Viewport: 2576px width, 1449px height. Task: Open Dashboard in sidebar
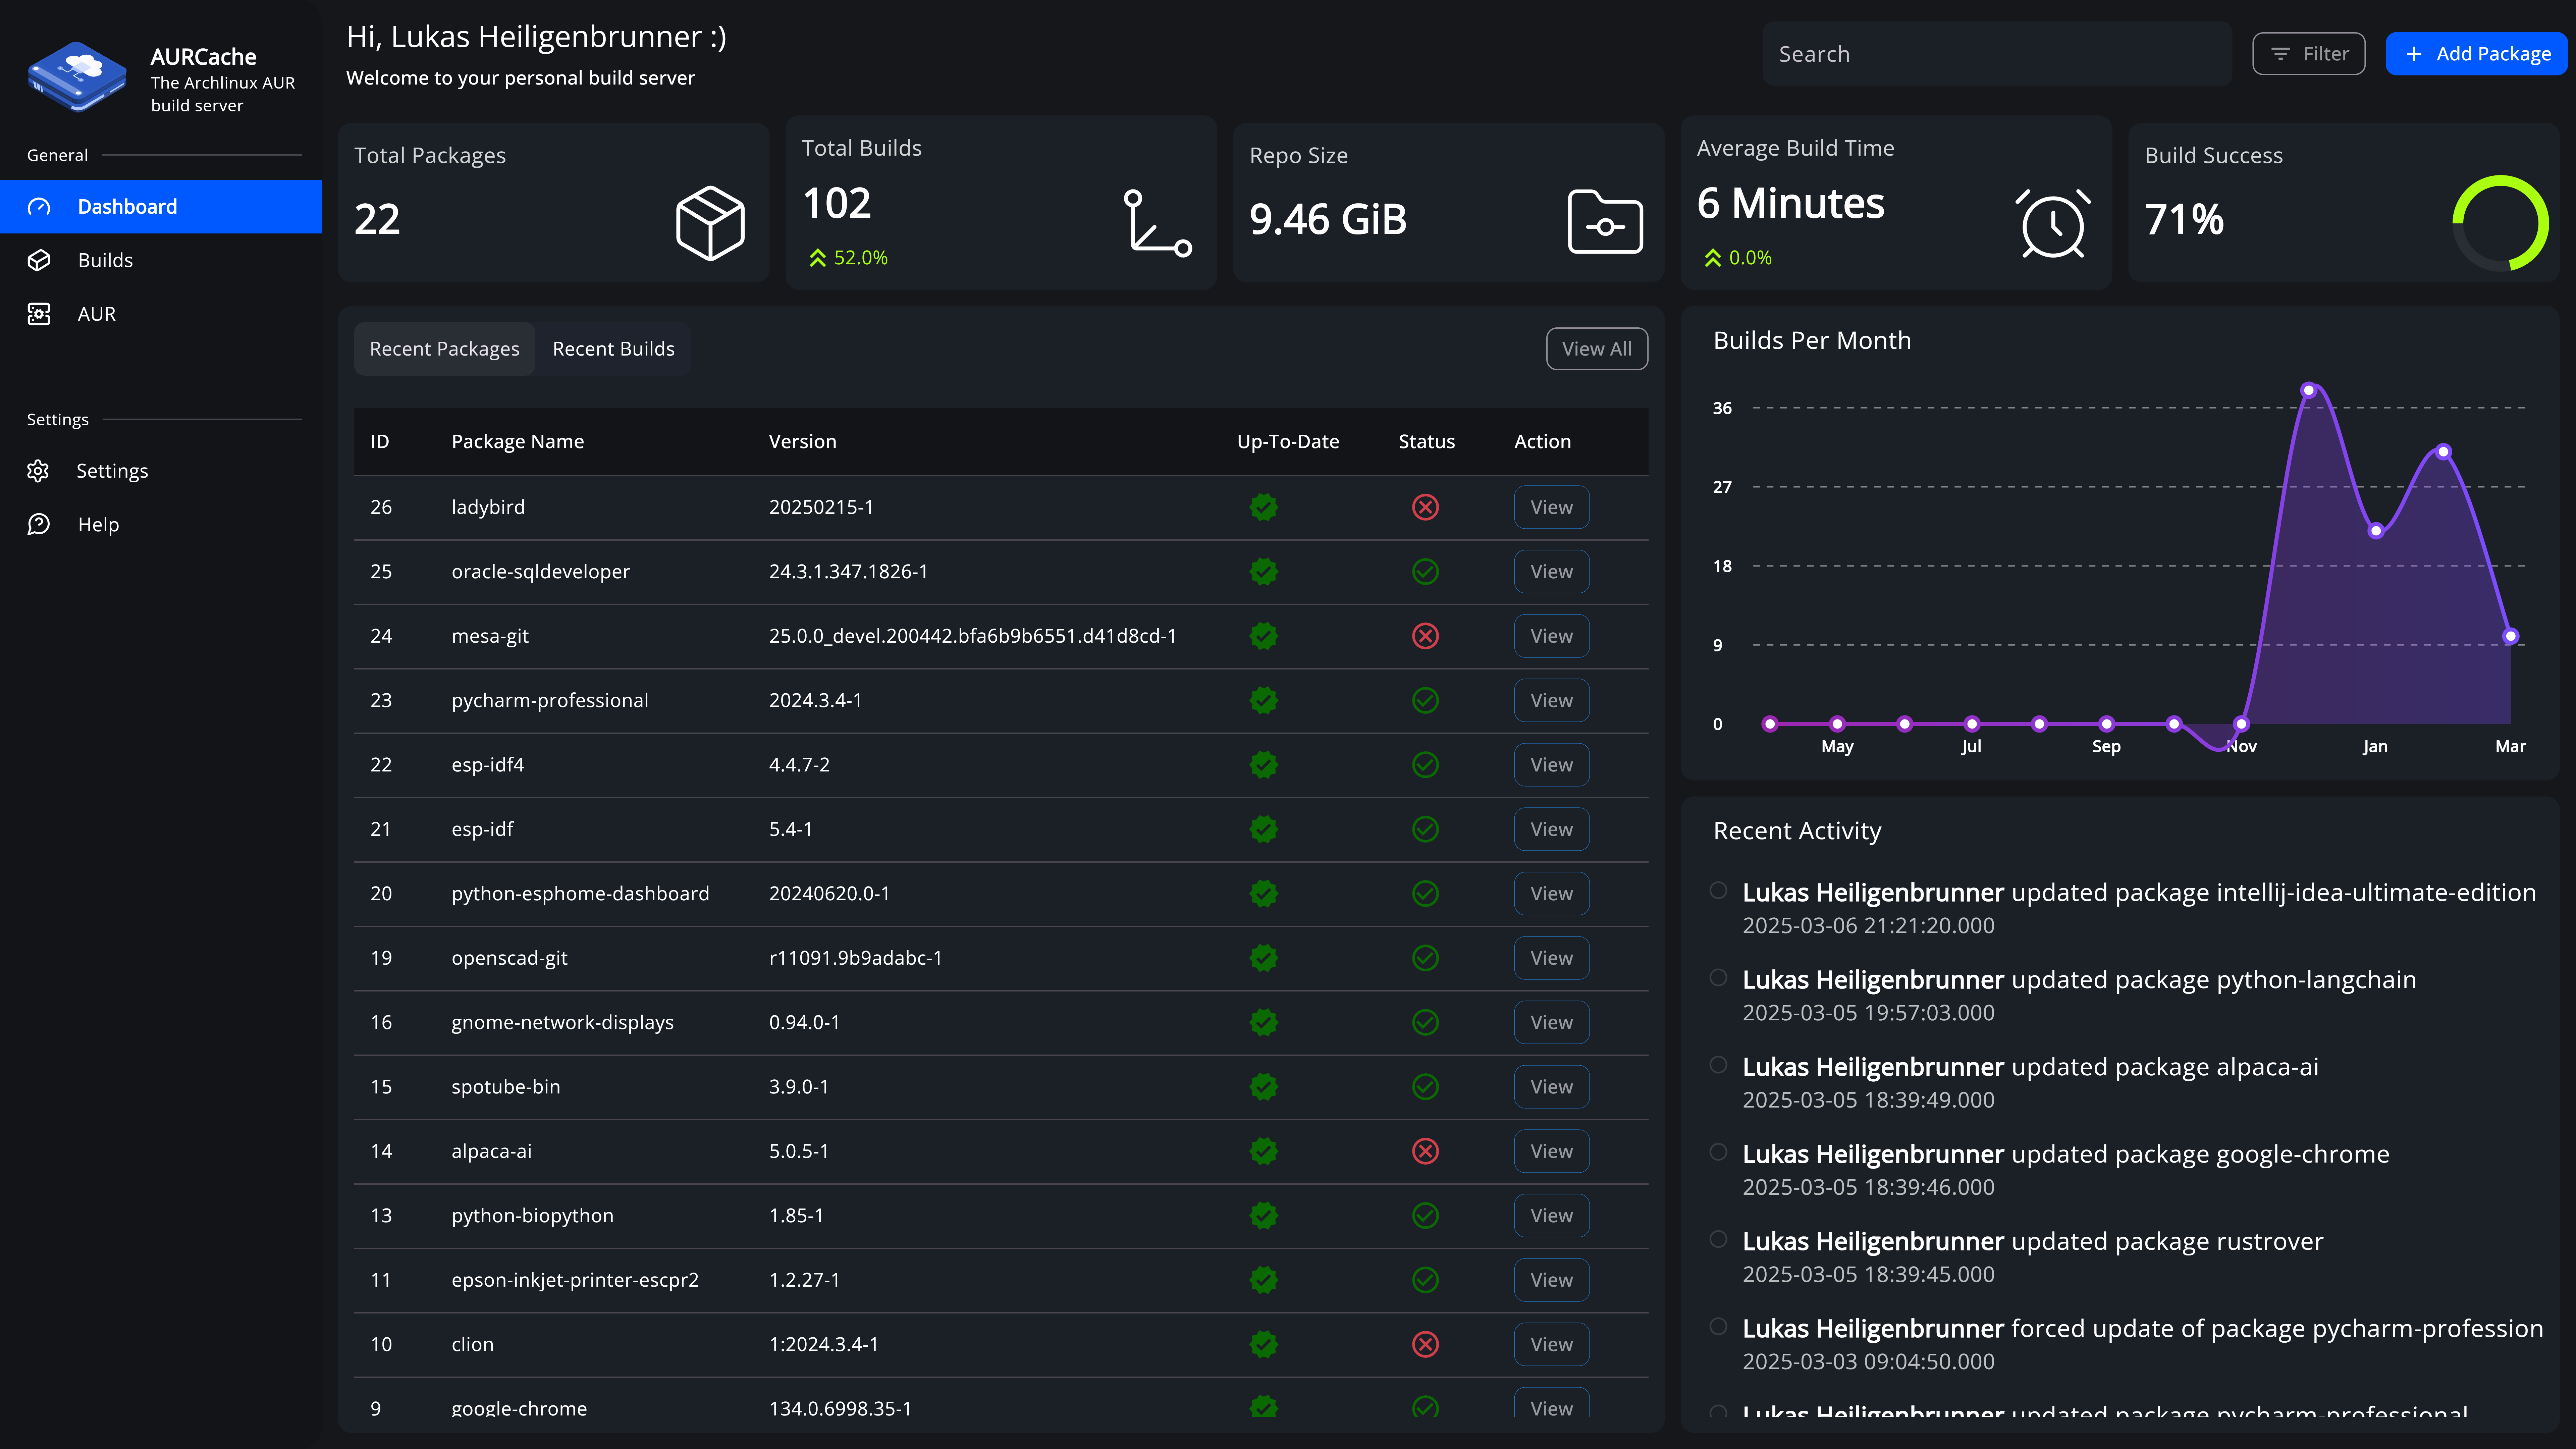point(161,207)
